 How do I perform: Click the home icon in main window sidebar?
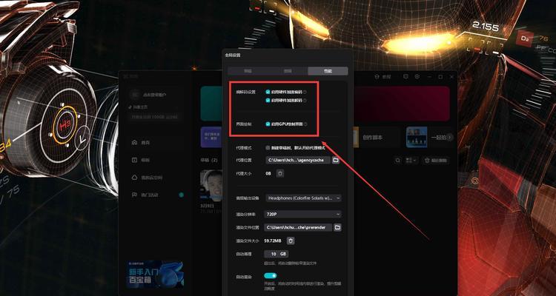pos(134,142)
